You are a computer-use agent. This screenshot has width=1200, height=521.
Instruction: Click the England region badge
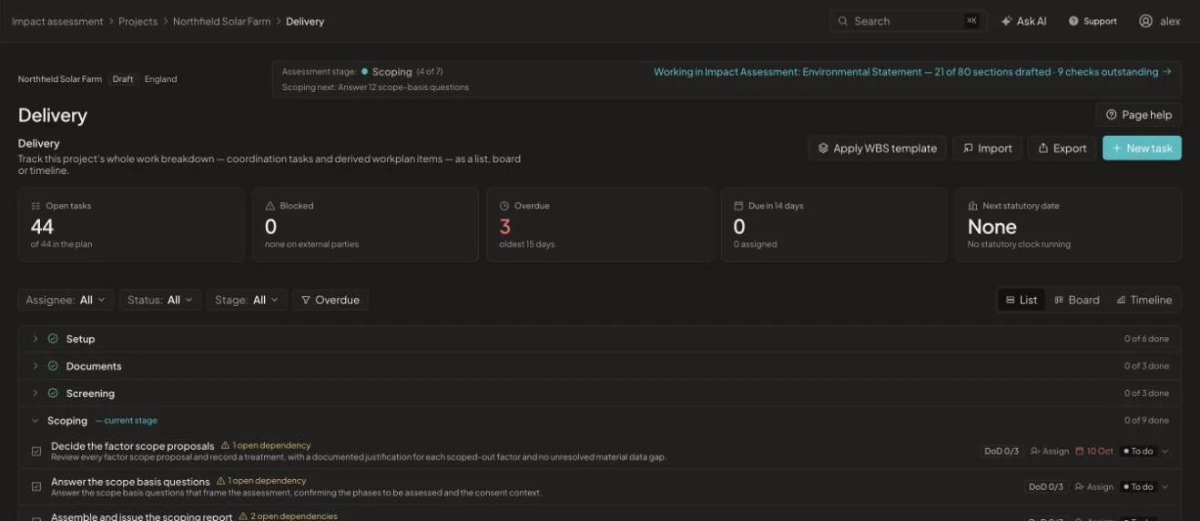pyautogui.click(x=161, y=79)
